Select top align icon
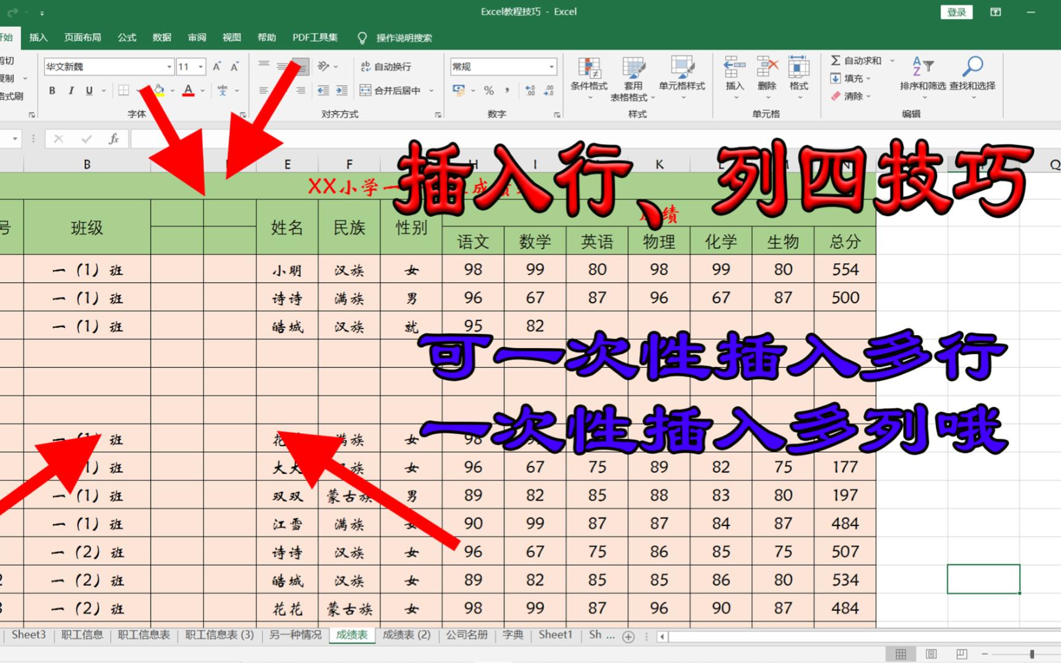Image resolution: width=1061 pixels, height=663 pixels. click(264, 64)
